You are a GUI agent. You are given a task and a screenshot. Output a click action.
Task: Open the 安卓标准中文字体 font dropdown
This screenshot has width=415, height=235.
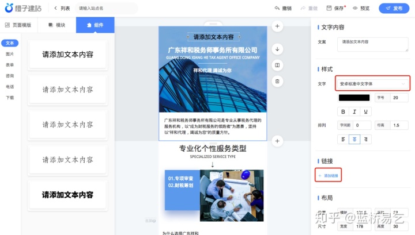373,84
